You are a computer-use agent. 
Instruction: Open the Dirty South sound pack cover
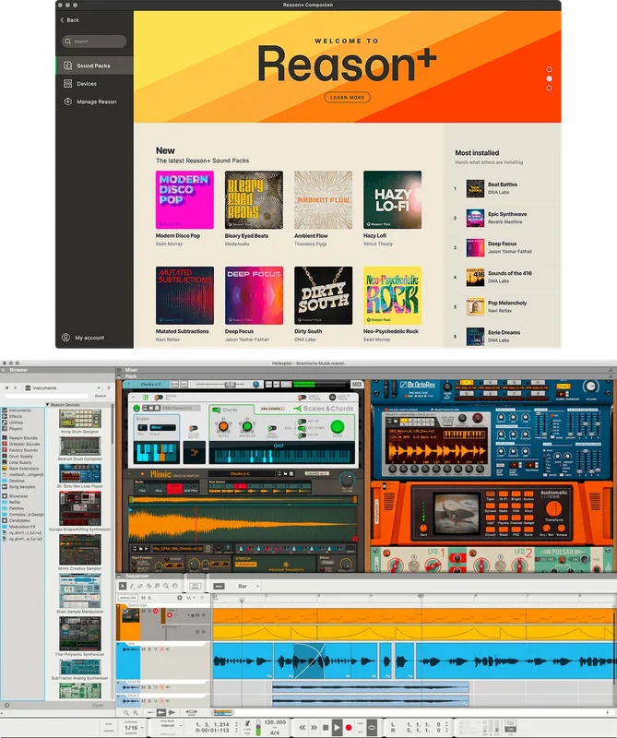323,295
